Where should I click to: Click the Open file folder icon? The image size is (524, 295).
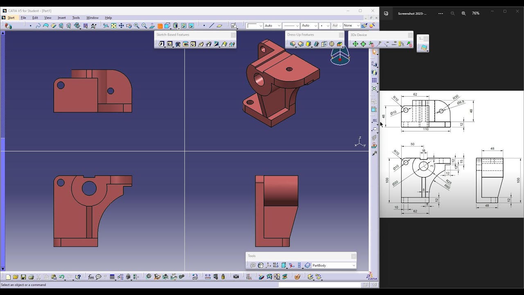click(x=16, y=277)
